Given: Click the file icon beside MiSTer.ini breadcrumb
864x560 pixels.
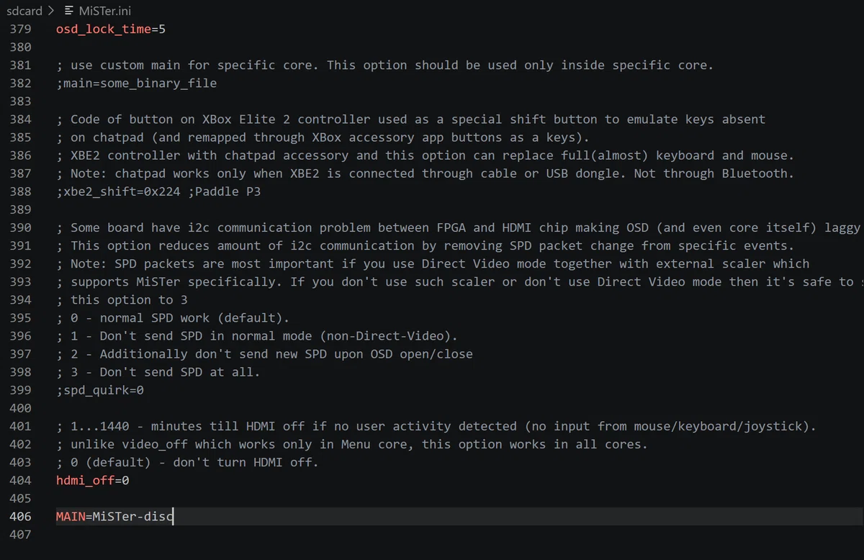Looking at the screenshot, I should click(x=68, y=11).
